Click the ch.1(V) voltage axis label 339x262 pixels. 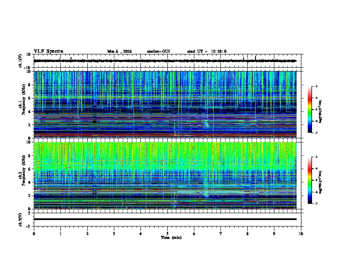coord(20,61)
